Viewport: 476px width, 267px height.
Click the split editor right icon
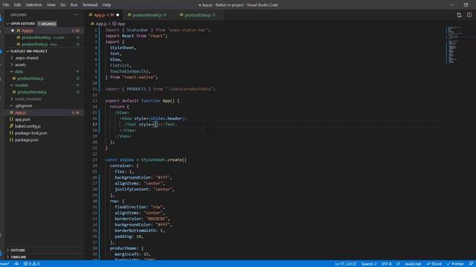click(469, 15)
